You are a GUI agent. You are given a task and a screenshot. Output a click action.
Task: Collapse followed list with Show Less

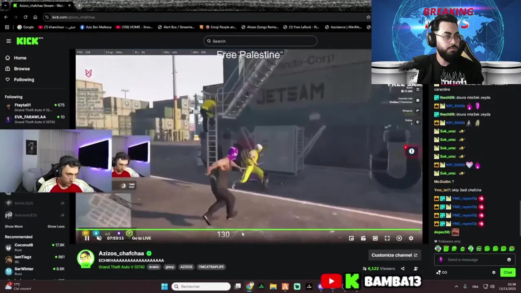pyautogui.click(x=56, y=226)
